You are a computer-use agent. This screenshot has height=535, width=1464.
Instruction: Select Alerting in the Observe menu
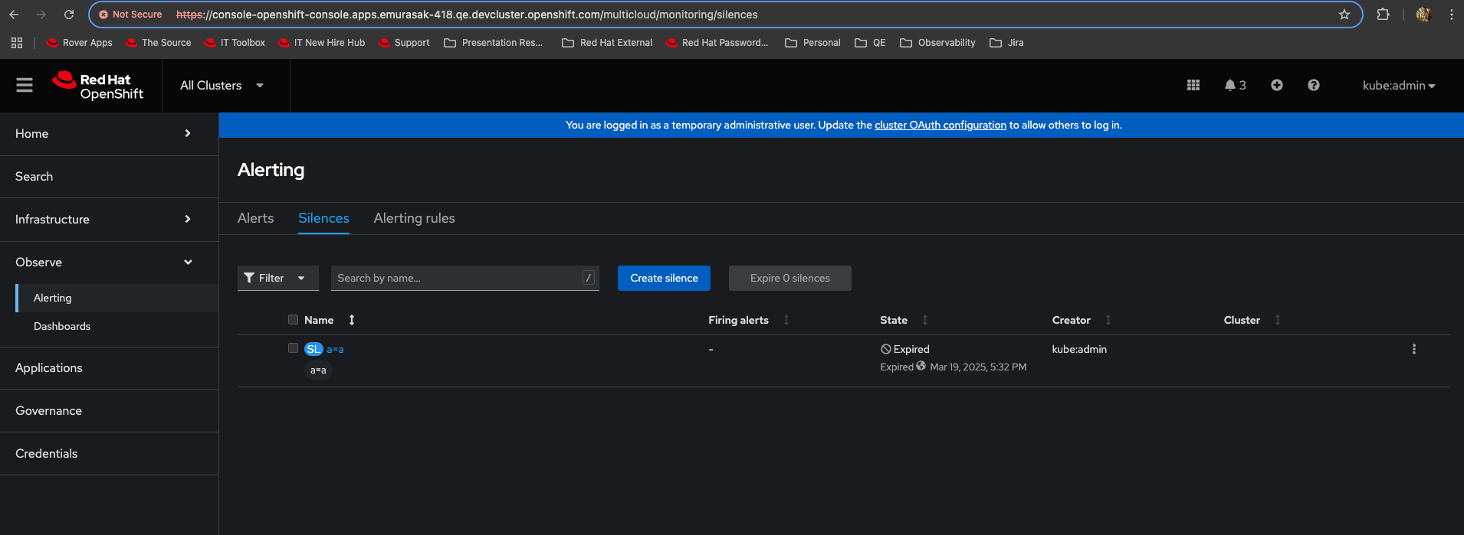tap(117, 298)
